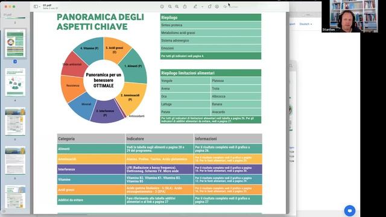The height and width of the screenshot is (217, 386).
Task: Click 'Vitamine' category row cell
Action: coord(91,180)
